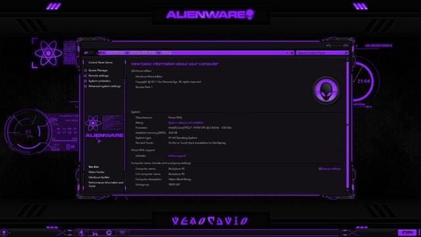The image size is (421, 237).
Task: Select the Processor value text
Action: tap(200, 128)
